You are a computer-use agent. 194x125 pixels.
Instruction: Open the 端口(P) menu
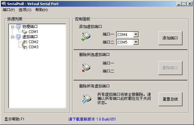pos(9,10)
